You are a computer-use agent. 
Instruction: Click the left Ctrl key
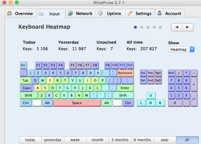(26, 103)
